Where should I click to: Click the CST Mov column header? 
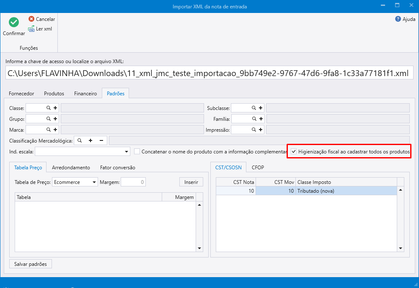[276, 182]
